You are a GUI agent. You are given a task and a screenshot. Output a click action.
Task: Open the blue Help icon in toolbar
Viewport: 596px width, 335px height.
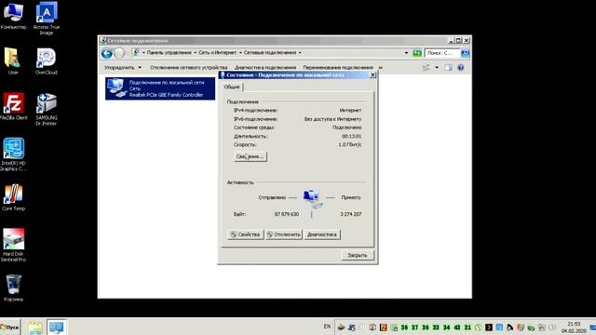click(461, 68)
